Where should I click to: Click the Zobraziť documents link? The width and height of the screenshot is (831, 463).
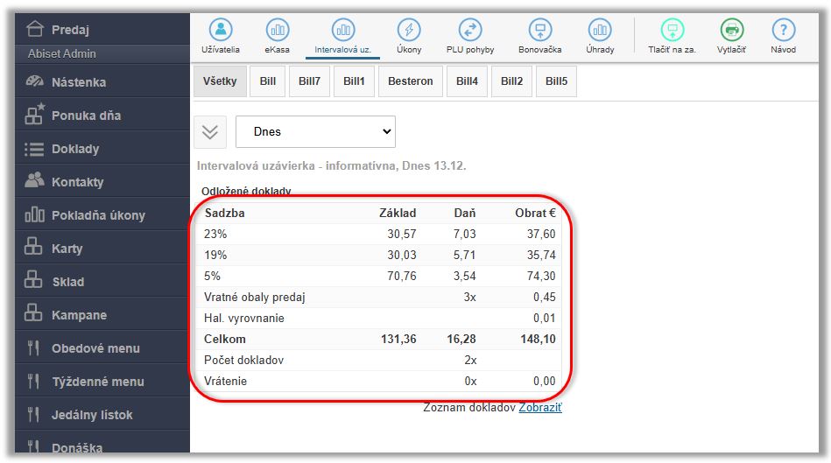click(x=539, y=407)
